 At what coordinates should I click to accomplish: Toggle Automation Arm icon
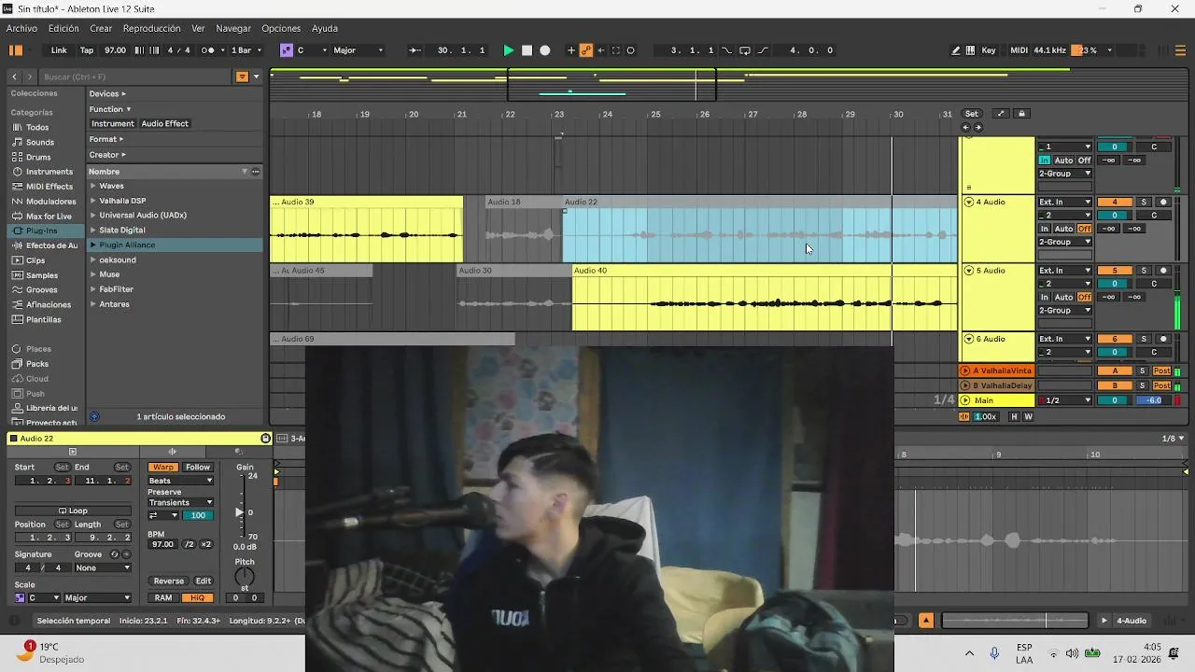coord(586,50)
